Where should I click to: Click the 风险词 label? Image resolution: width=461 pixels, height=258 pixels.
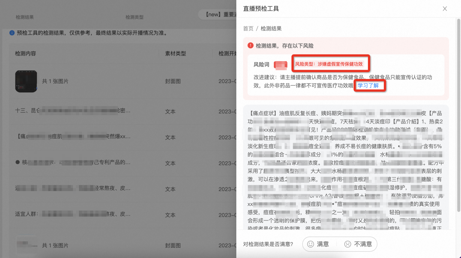(261, 64)
